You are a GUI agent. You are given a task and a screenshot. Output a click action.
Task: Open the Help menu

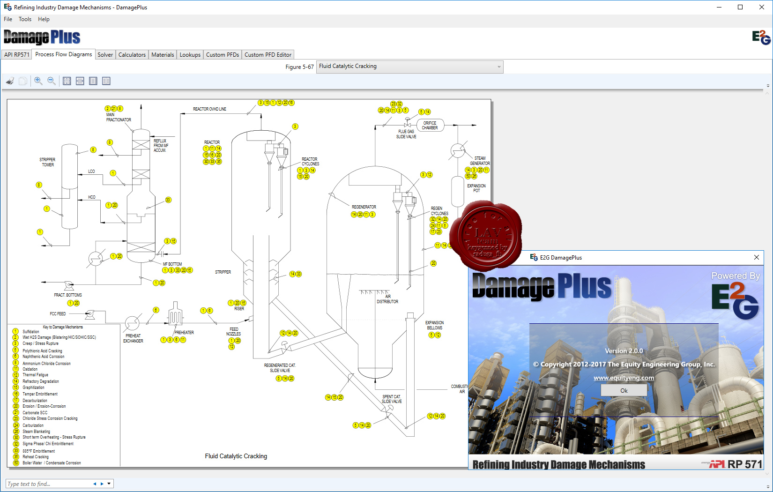tap(44, 19)
